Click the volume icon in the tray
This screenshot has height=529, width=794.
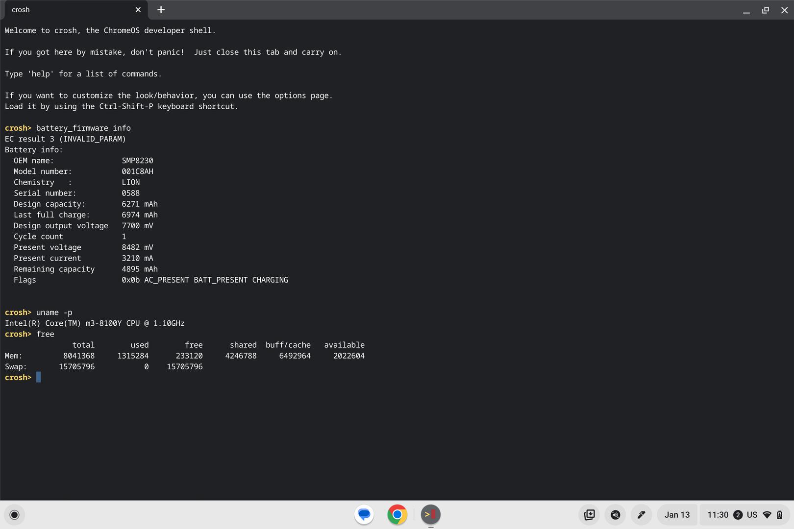(616, 515)
